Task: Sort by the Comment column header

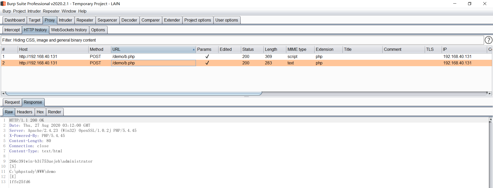Action: (x=404, y=49)
